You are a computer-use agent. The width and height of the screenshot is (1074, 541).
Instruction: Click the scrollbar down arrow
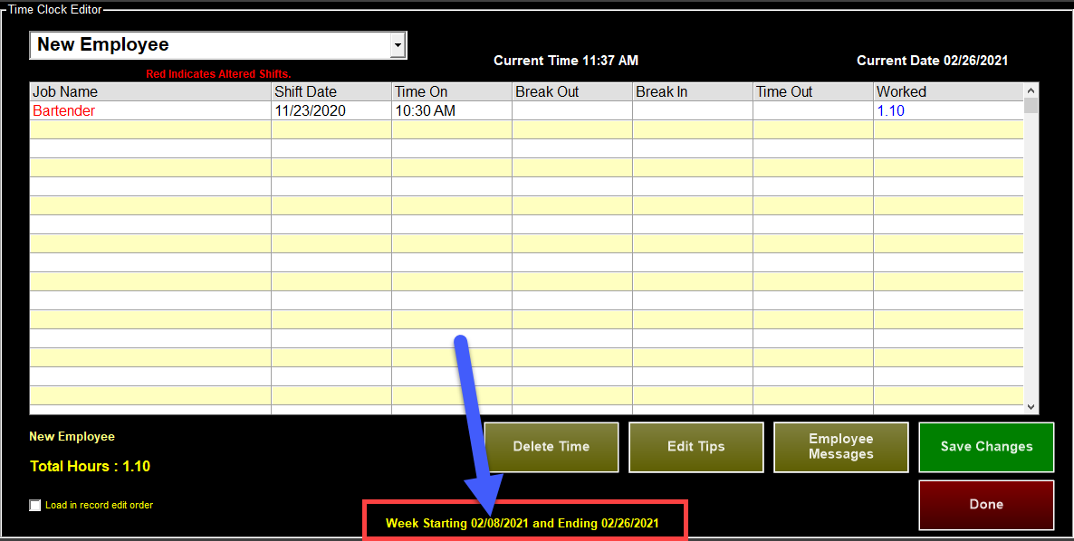click(x=1031, y=407)
